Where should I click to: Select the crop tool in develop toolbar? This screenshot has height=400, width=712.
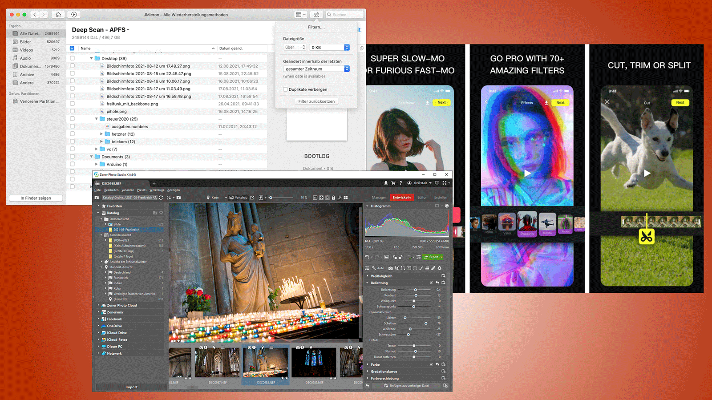click(396, 268)
